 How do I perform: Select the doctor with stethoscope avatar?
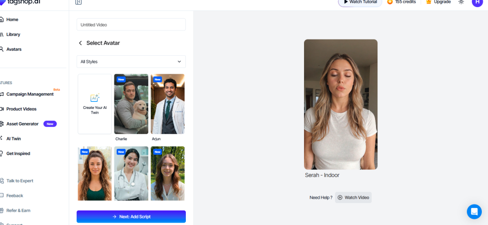131,174
